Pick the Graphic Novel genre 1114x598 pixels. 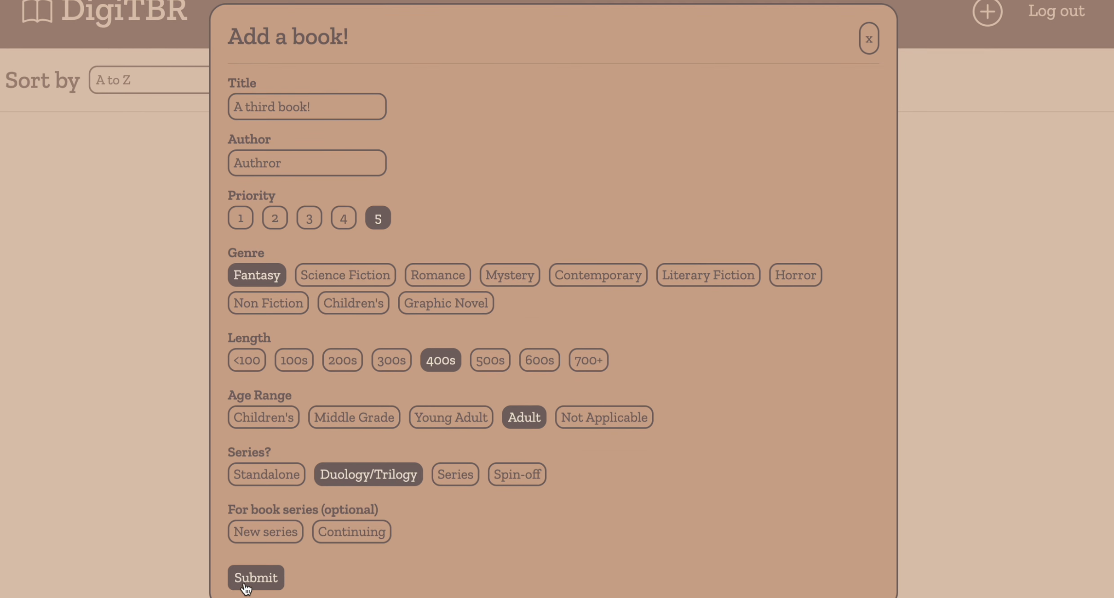(445, 303)
